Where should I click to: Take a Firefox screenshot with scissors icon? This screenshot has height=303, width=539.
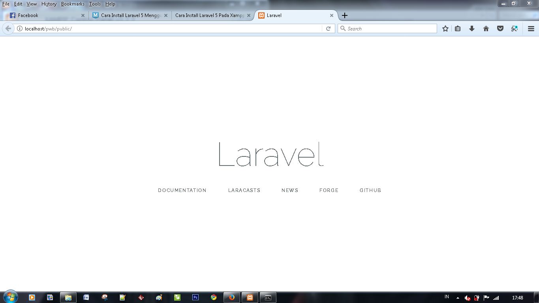[514, 28]
